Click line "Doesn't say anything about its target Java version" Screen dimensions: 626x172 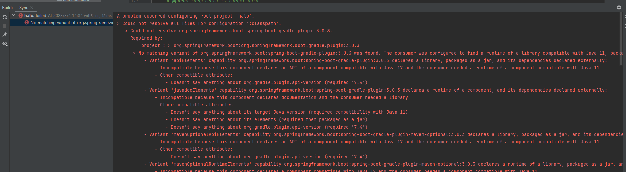tap(287, 112)
